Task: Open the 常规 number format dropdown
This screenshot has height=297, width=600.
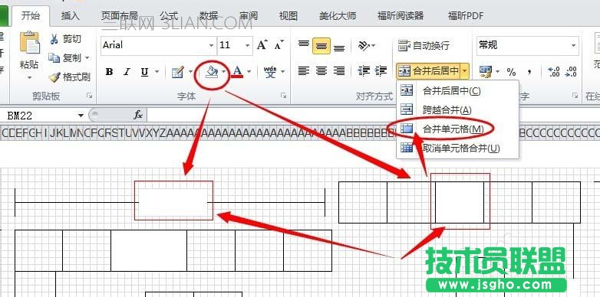Action: (x=574, y=45)
